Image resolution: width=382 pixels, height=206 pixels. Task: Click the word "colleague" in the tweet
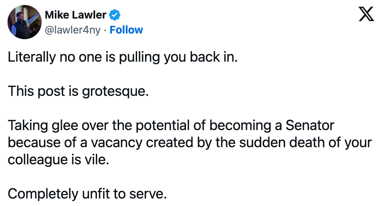[38, 160]
